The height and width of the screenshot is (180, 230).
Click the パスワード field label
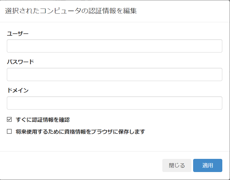coord(20,62)
